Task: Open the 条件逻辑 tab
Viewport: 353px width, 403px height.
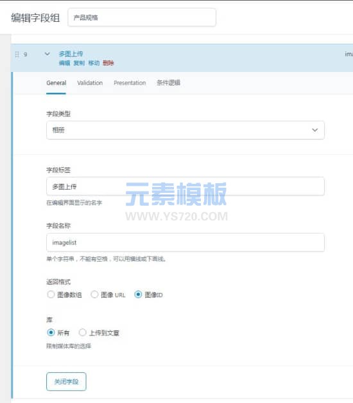Action: (x=168, y=83)
